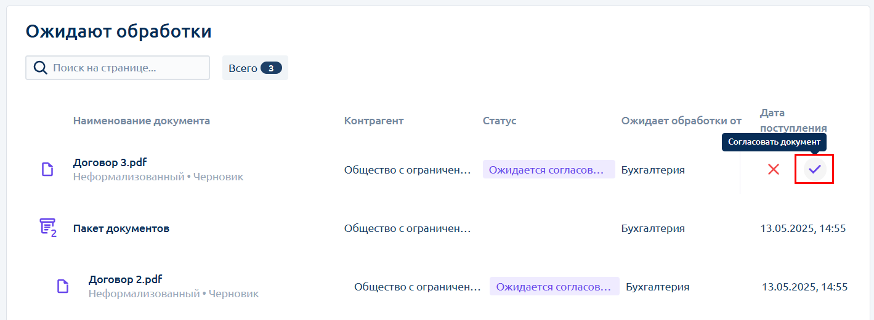
Task: Click status badge of Договор 3.pdf
Action: 549,169
